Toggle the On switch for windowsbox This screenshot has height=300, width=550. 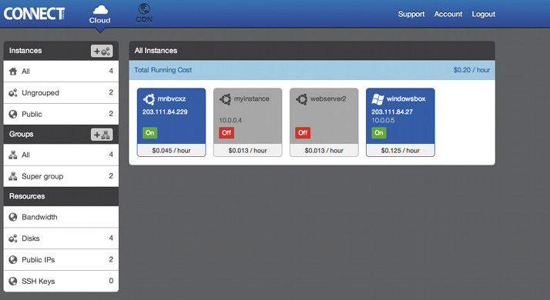[x=379, y=133]
